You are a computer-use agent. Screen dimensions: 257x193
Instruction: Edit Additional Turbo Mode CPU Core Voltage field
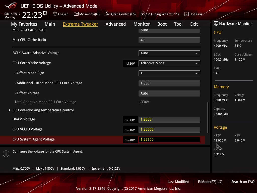pos(169,83)
